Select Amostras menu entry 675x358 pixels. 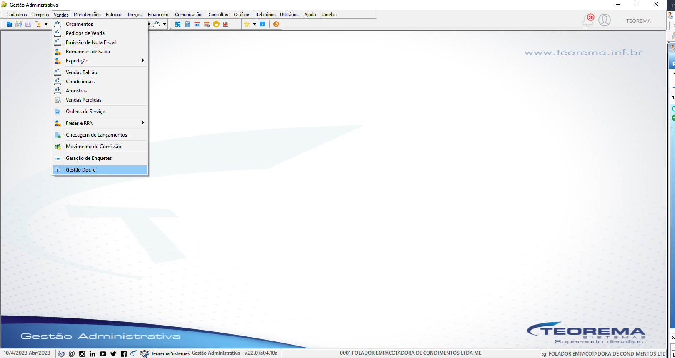click(100, 91)
